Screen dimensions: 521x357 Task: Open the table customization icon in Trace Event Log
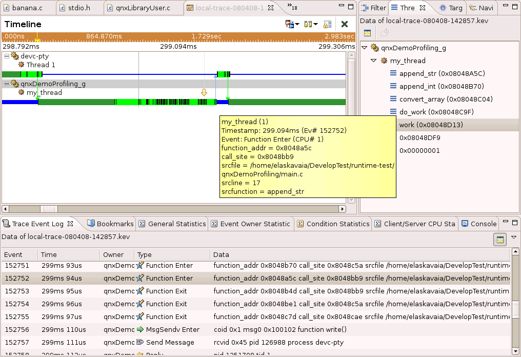[x=500, y=239]
